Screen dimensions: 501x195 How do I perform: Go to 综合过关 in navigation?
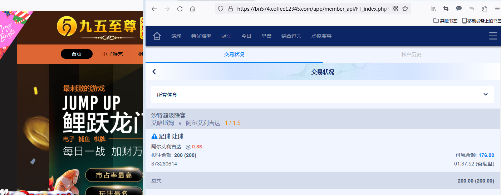click(x=291, y=36)
